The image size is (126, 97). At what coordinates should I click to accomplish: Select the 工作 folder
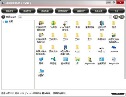[x=89, y=37]
